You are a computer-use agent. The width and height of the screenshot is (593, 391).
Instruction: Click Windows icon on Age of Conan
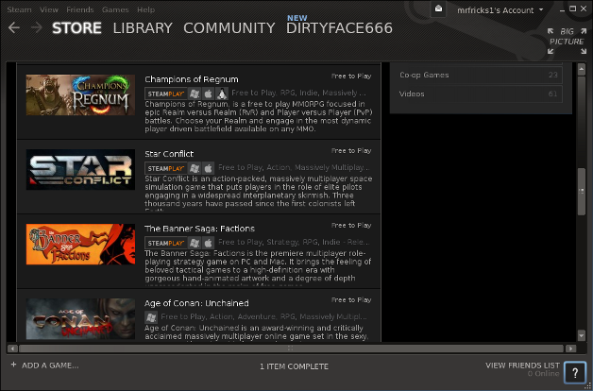(151, 317)
